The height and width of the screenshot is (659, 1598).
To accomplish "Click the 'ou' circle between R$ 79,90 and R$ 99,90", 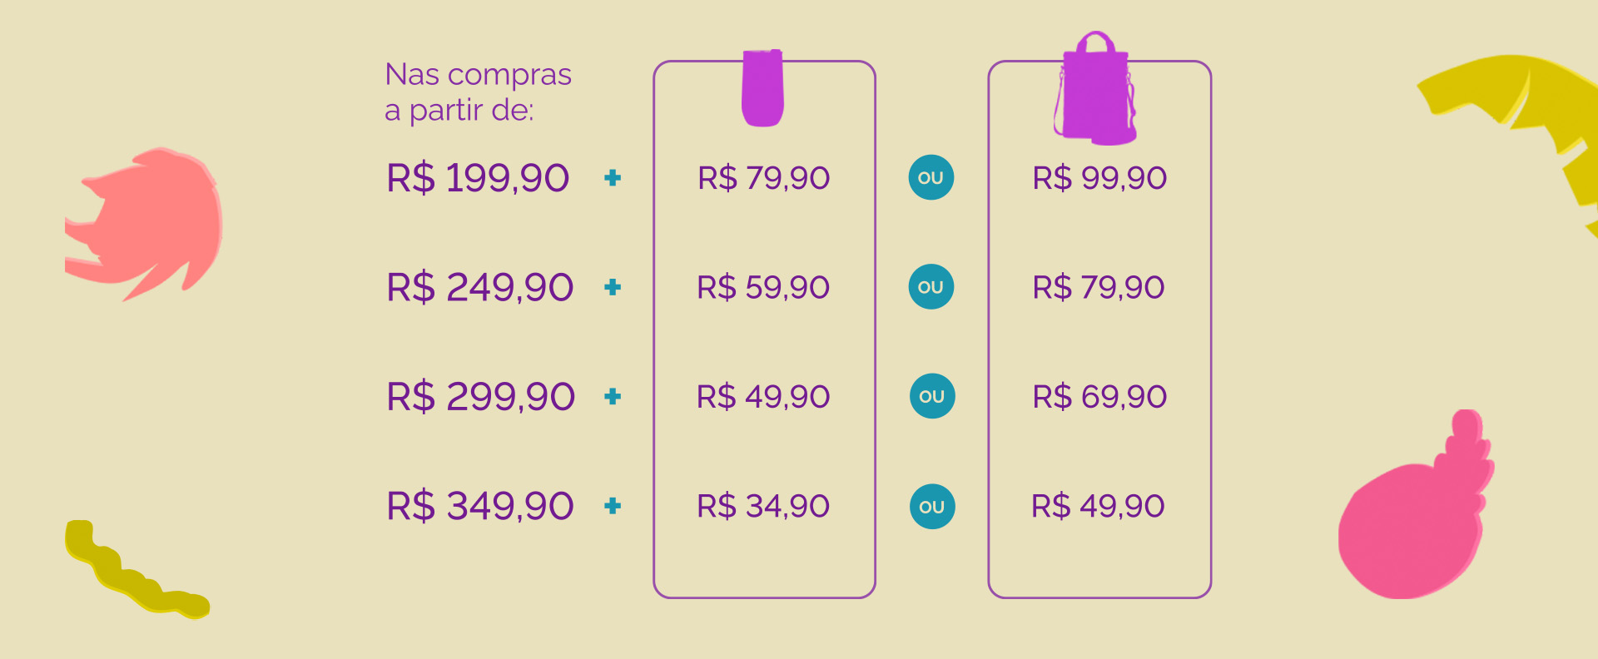I will [x=931, y=177].
